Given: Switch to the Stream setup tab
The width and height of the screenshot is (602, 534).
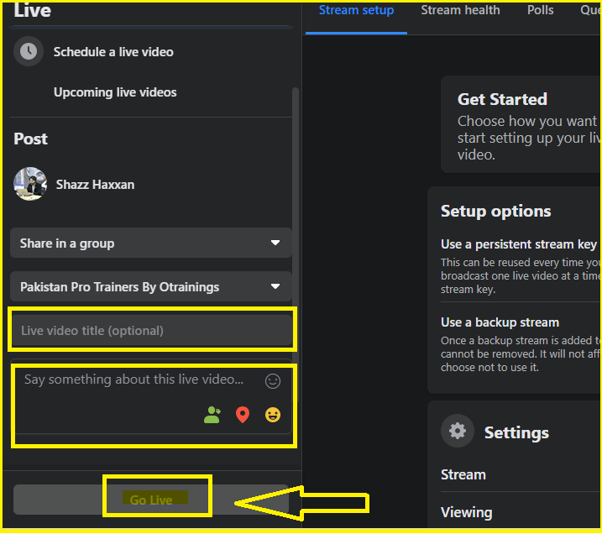Looking at the screenshot, I should [x=356, y=10].
